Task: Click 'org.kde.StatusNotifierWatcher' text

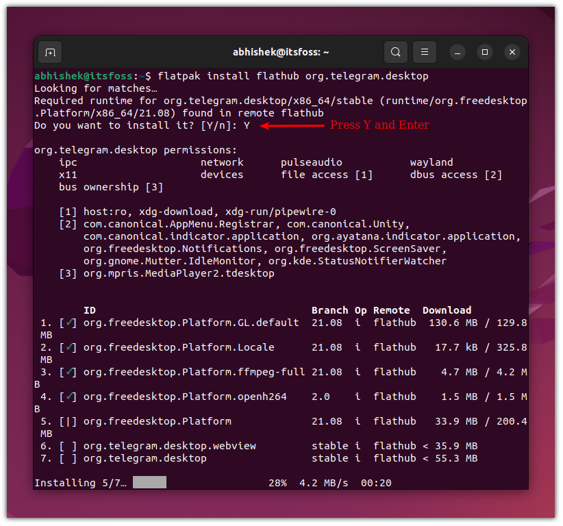Action: pos(358,261)
